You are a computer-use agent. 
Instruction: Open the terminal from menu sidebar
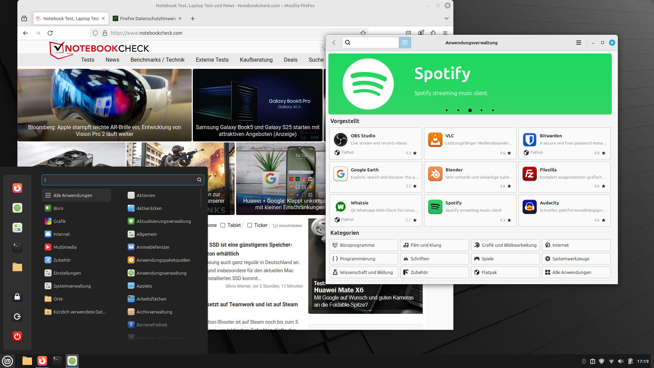17,247
